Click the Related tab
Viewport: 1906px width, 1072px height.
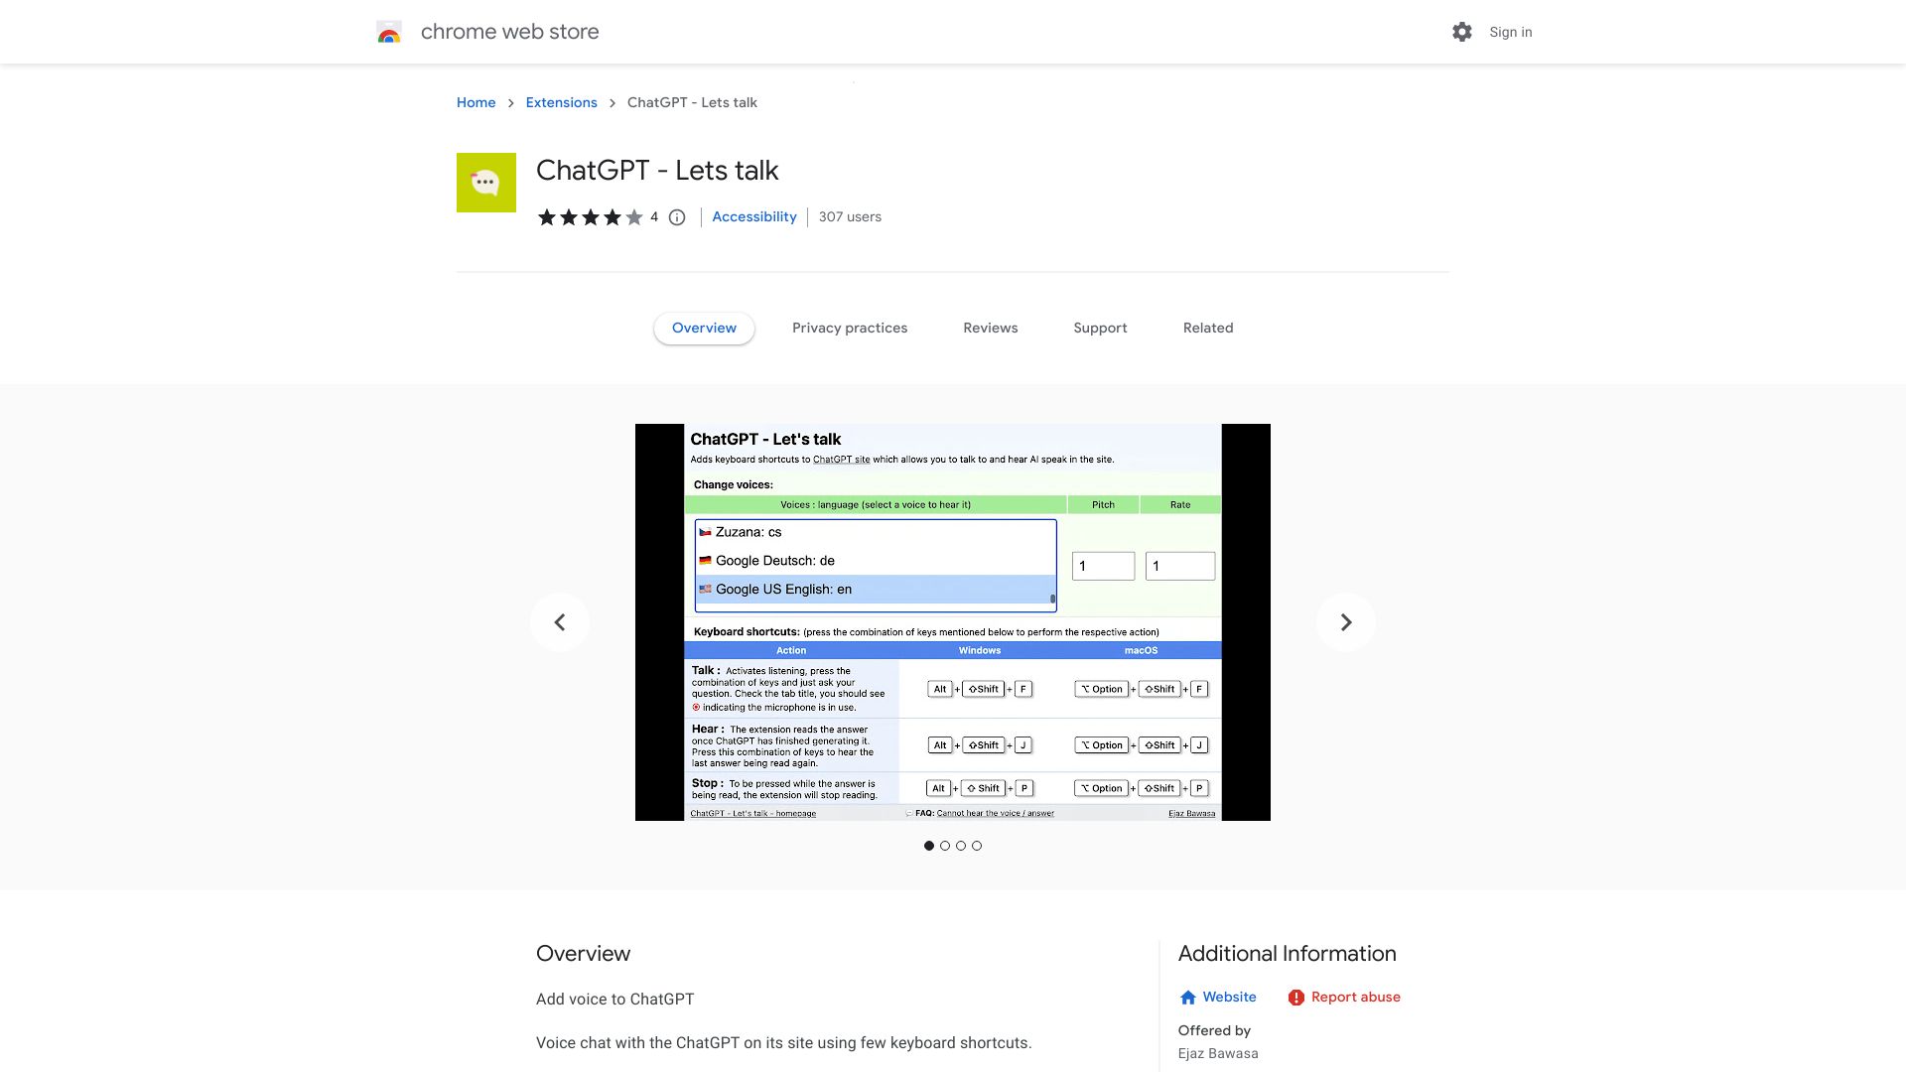(x=1207, y=328)
